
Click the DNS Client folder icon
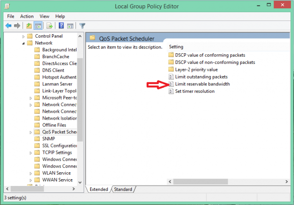pyautogui.click(x=37, y=70)
